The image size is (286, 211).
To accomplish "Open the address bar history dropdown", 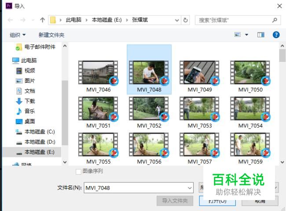I will [x=177, y=20].
